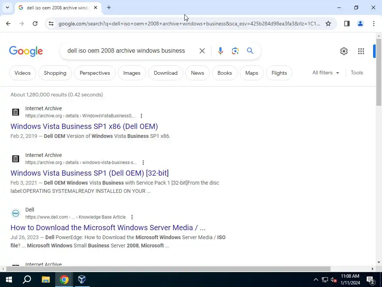Select the Download filter chip

166,73
